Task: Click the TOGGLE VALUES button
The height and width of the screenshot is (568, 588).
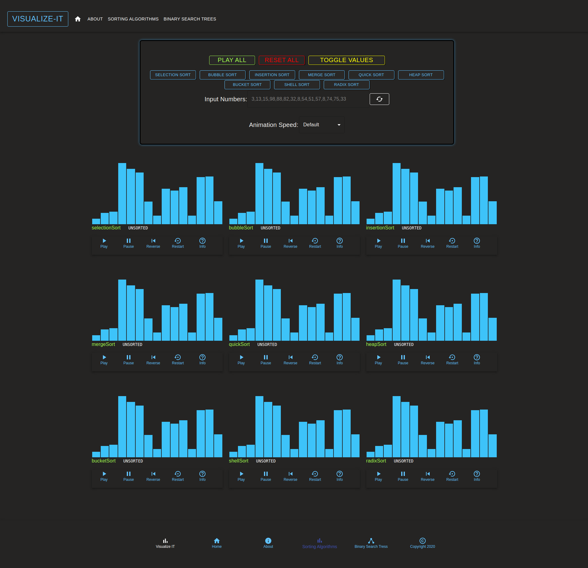Action: (x=346, y=60)
